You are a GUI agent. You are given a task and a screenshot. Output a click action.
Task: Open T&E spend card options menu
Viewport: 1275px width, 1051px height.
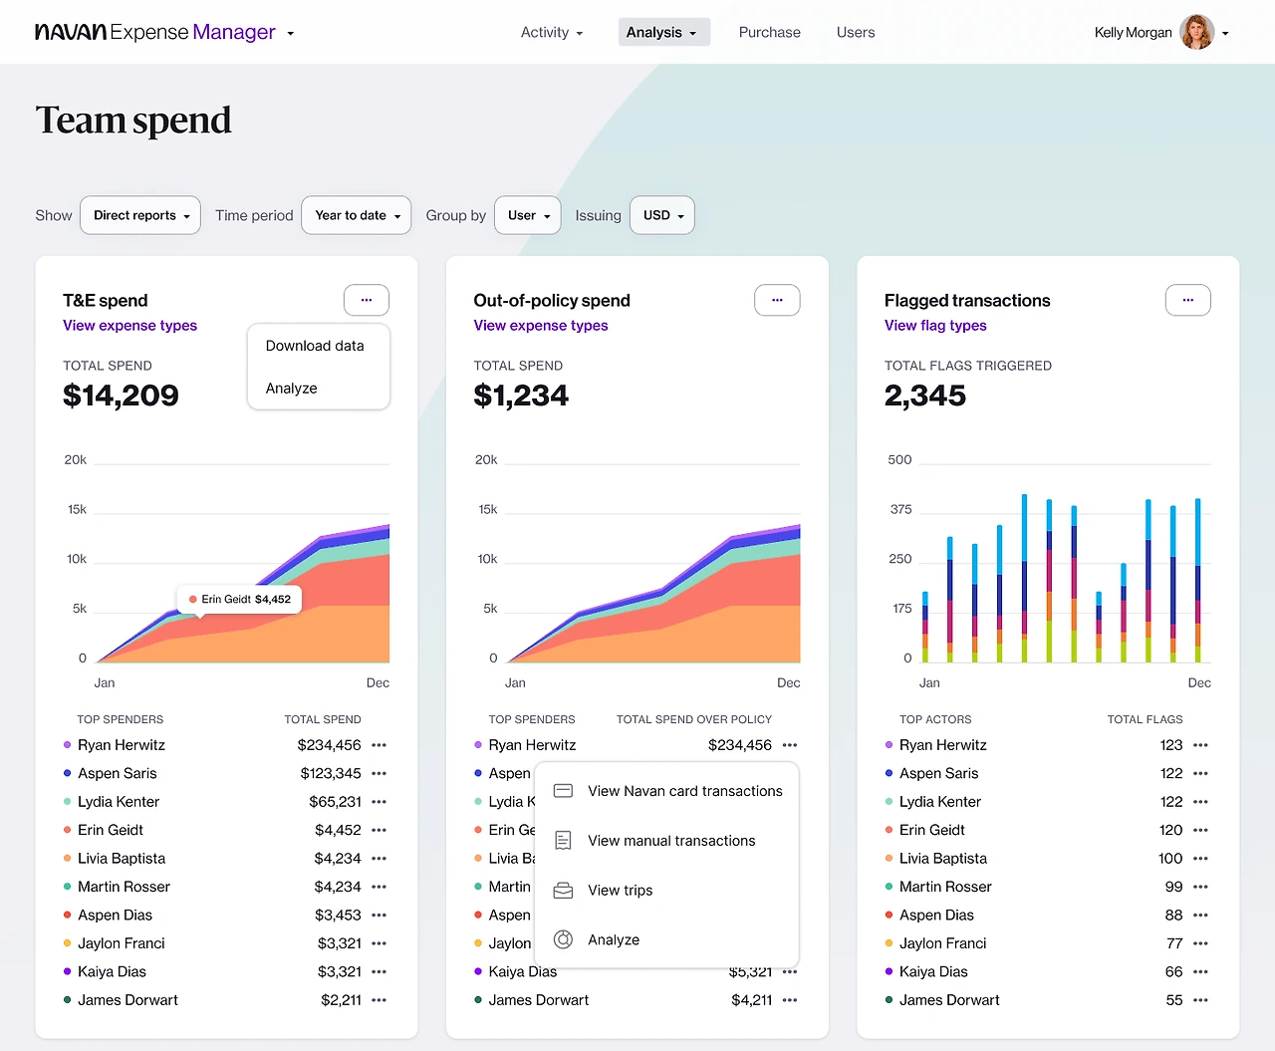367,300
